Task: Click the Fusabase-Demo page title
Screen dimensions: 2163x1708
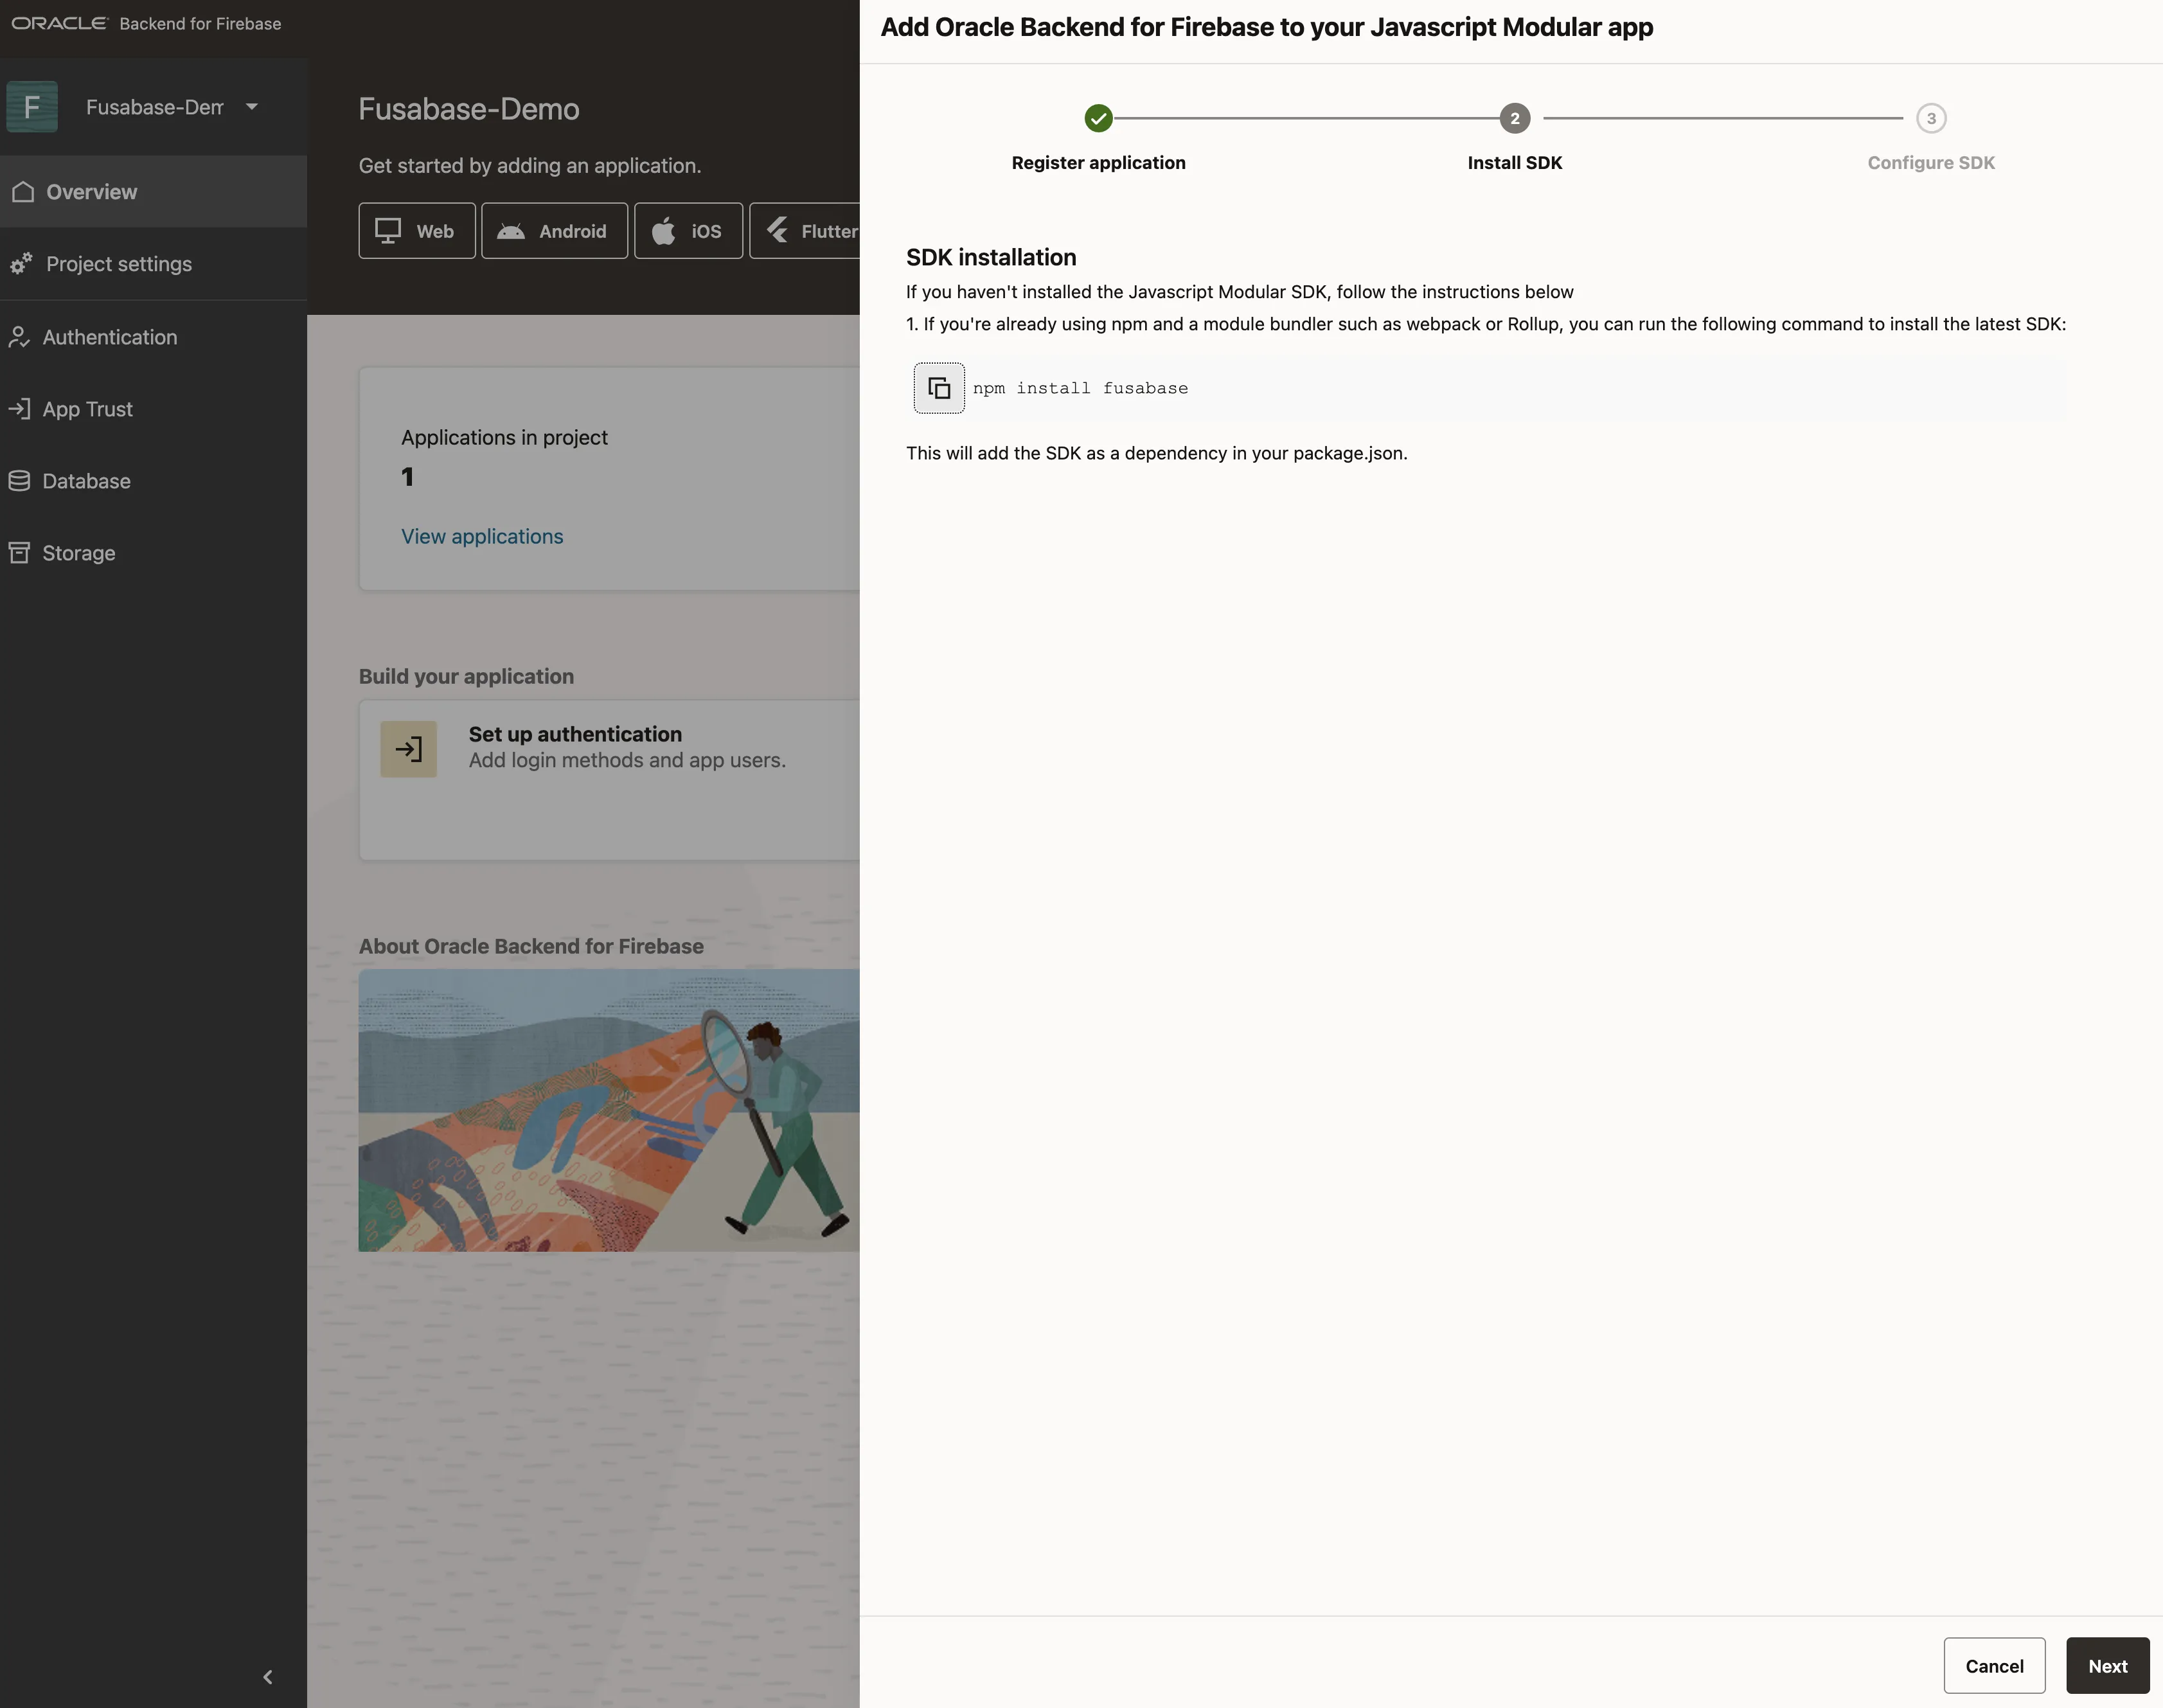Action: 469,109
